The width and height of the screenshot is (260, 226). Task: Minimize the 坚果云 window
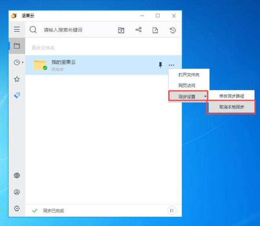pos(142,16)
